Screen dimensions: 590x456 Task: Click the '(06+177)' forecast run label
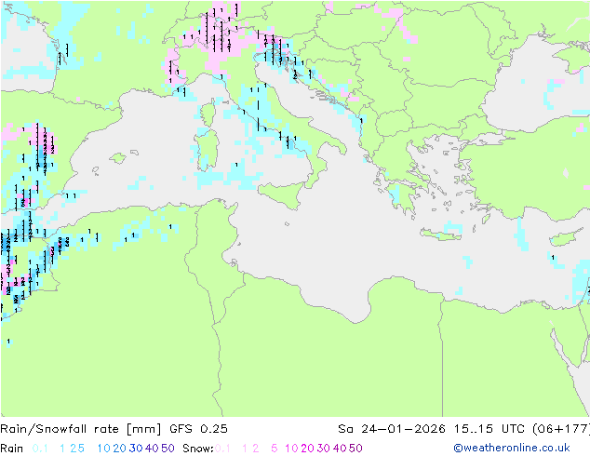pyautogui.click(x=561, y=429)
